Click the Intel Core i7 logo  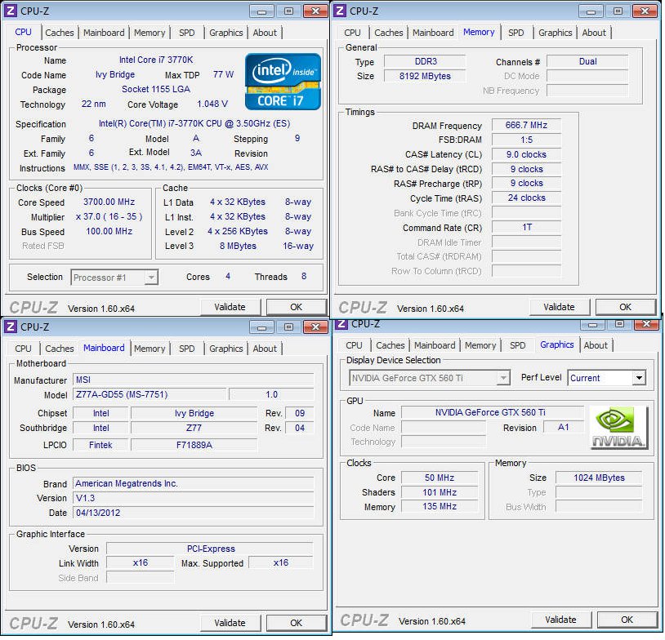pos(283,81)
